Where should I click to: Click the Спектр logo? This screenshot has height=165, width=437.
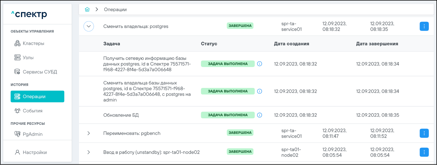point(29,14)
